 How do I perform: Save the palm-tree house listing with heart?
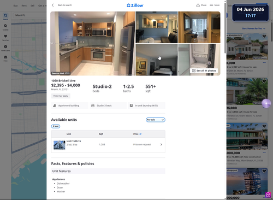tap(264, 81)
